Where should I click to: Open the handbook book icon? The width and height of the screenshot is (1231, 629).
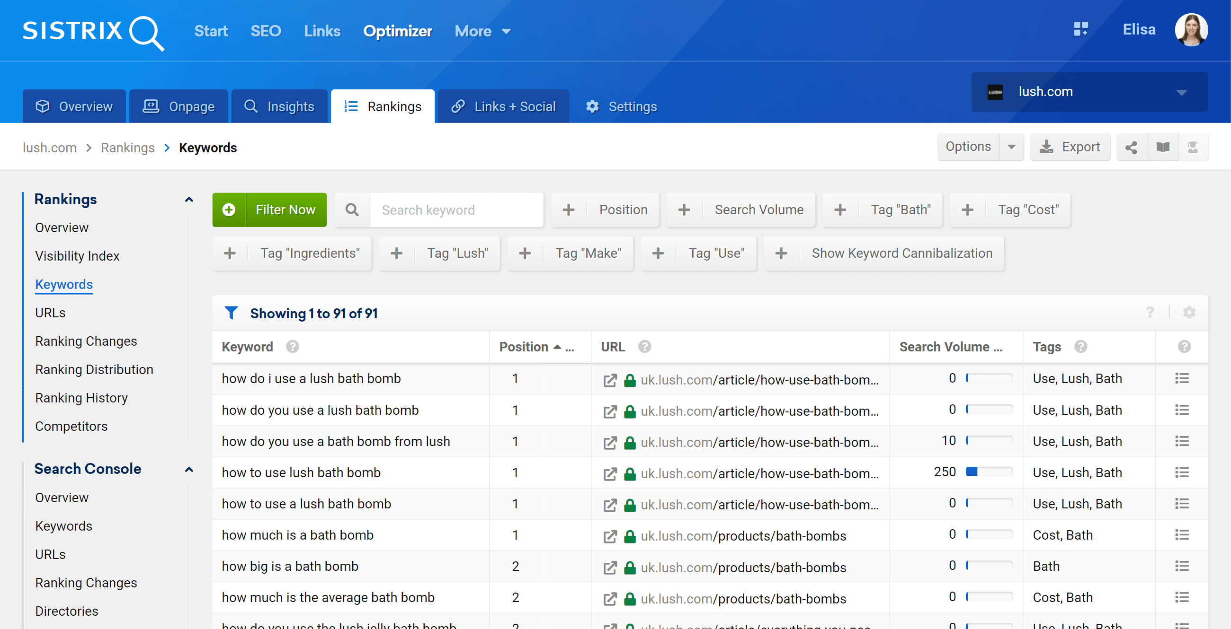click(1163, 147)
